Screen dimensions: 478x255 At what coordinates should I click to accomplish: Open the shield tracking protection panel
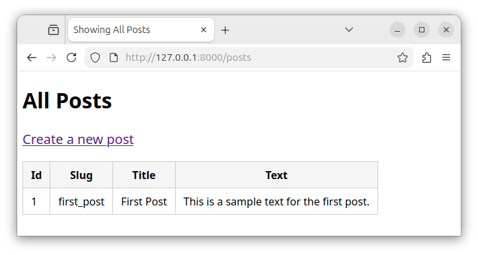(x=95, y=57)
